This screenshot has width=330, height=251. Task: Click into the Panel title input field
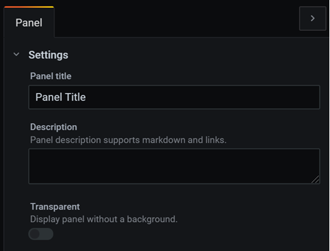(x=174, y=97)
